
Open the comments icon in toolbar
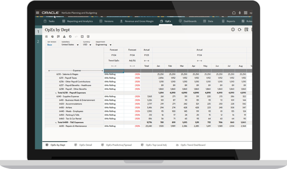tap(58, 37)
